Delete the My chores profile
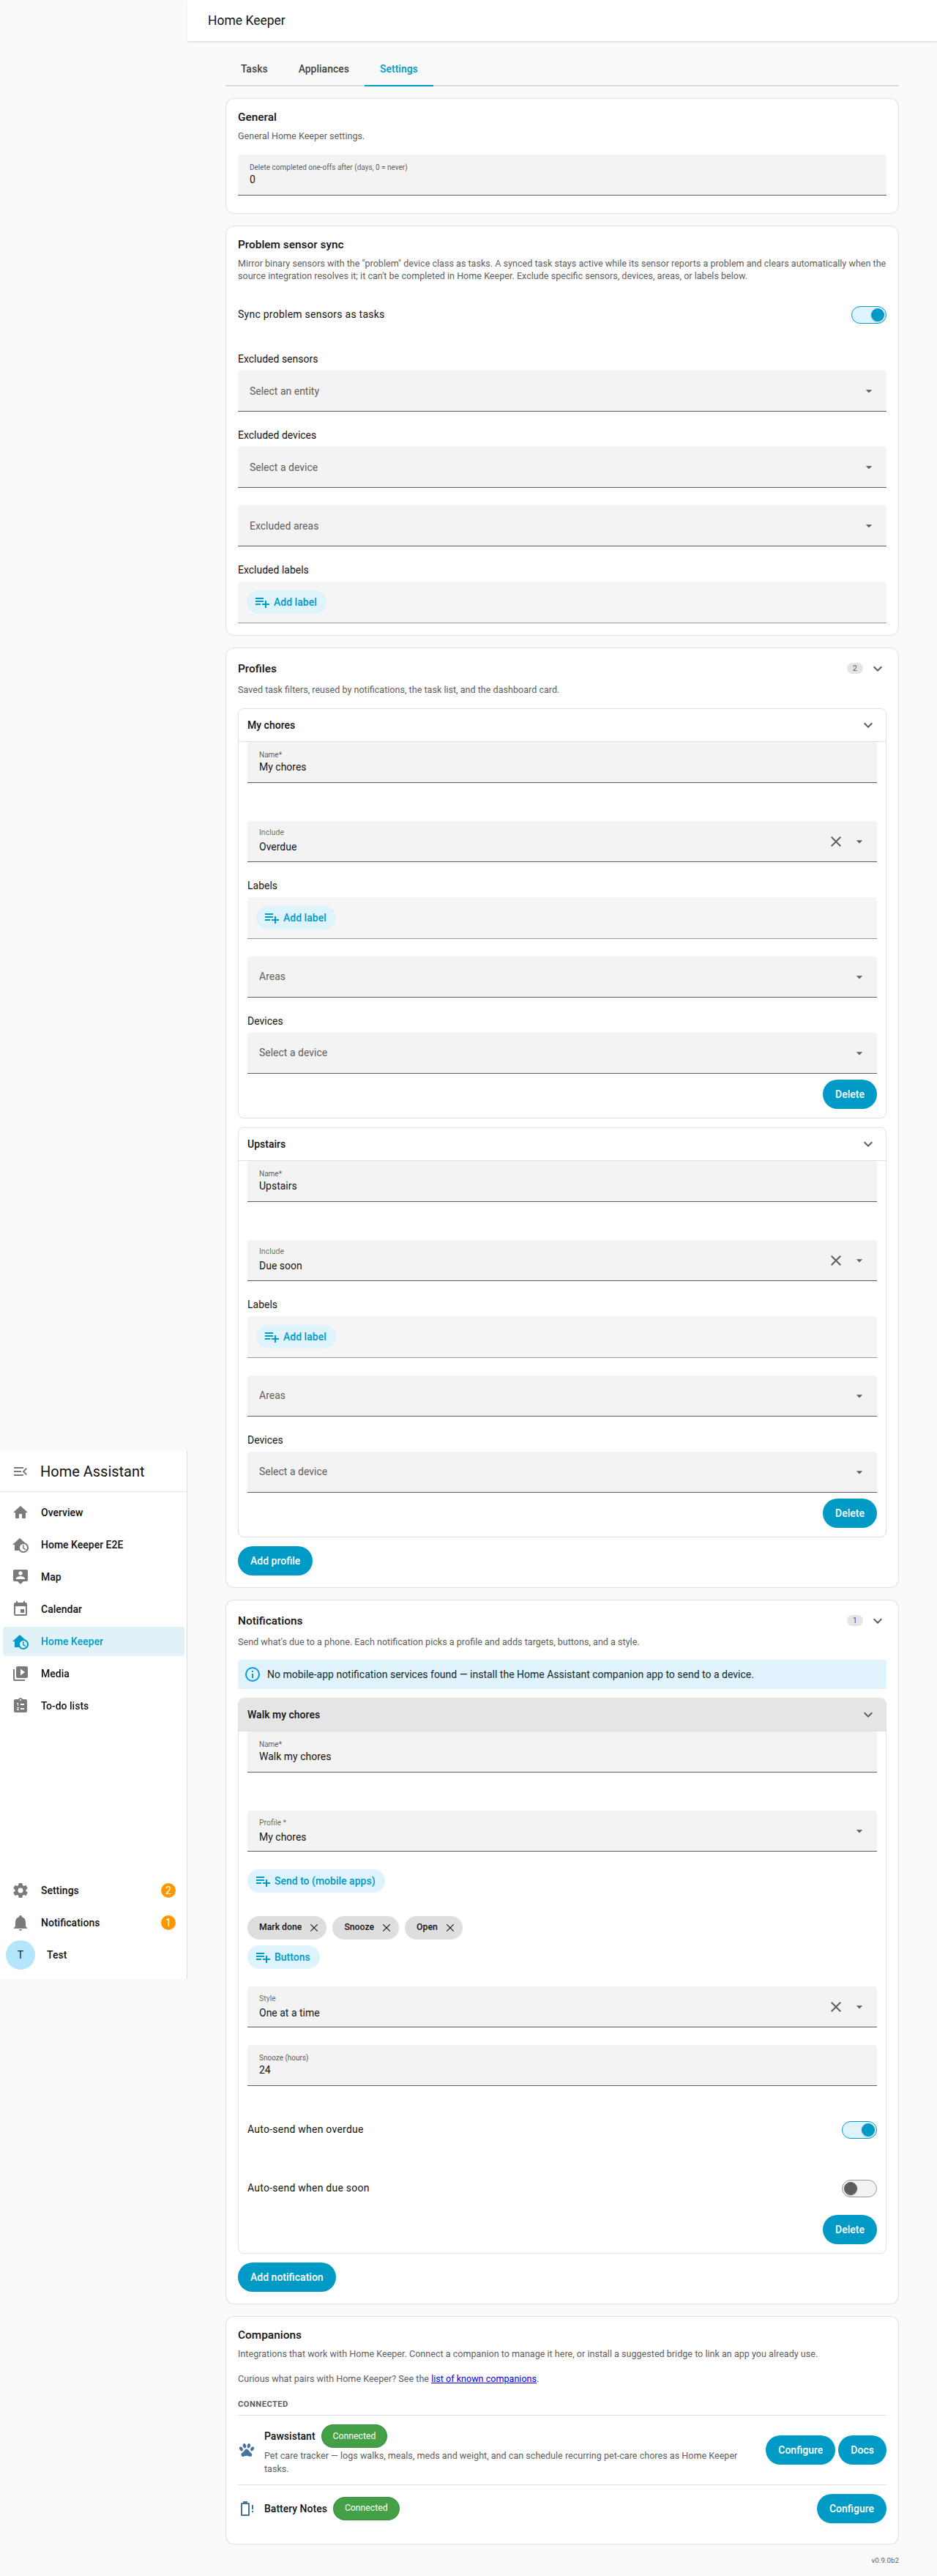The width and height of the screenshot is (937, 2576). [x=849, y=1094]
